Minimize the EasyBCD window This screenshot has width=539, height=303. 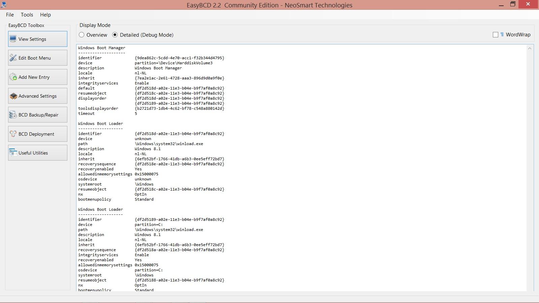pos(502,5)
